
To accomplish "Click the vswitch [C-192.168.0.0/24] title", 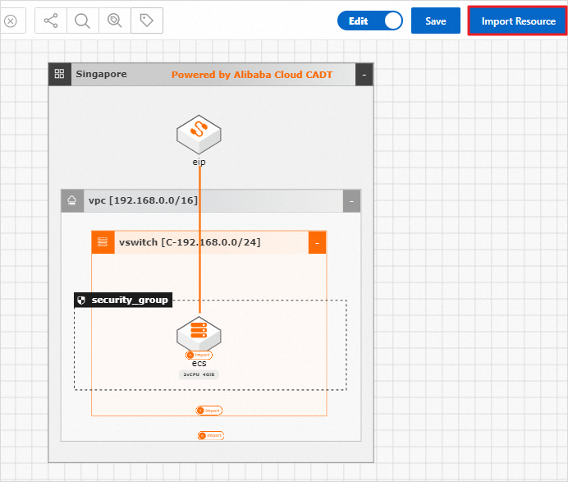I will (190, 242).
